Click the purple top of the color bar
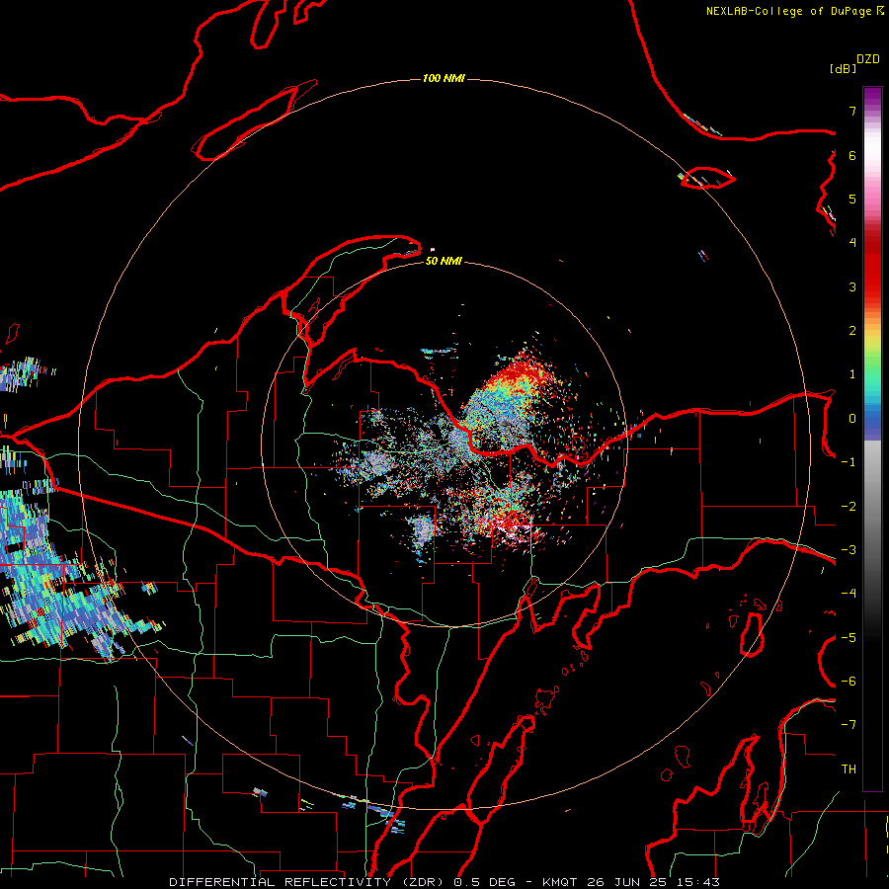Image resolution: width=889 pixels, height=889 pixels. [x=872, y=97]
